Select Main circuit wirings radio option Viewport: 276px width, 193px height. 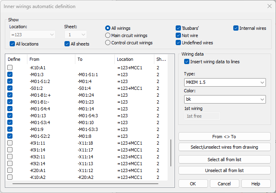108,35
